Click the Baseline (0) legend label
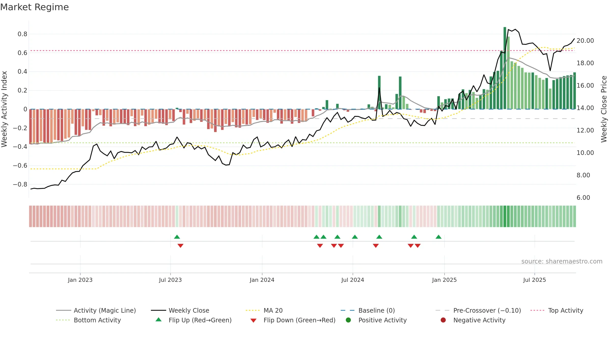The width and height of the screenshot is (611, 344). [x=377, y=310]
